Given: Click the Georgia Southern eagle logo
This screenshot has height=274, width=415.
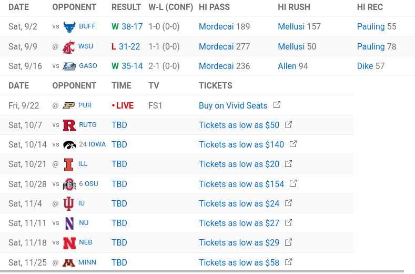Looking at the screenshot, I should [69, 66].
